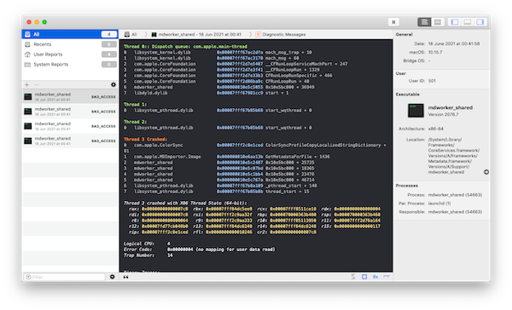Click the rax register value

click(x=165, y=209)
